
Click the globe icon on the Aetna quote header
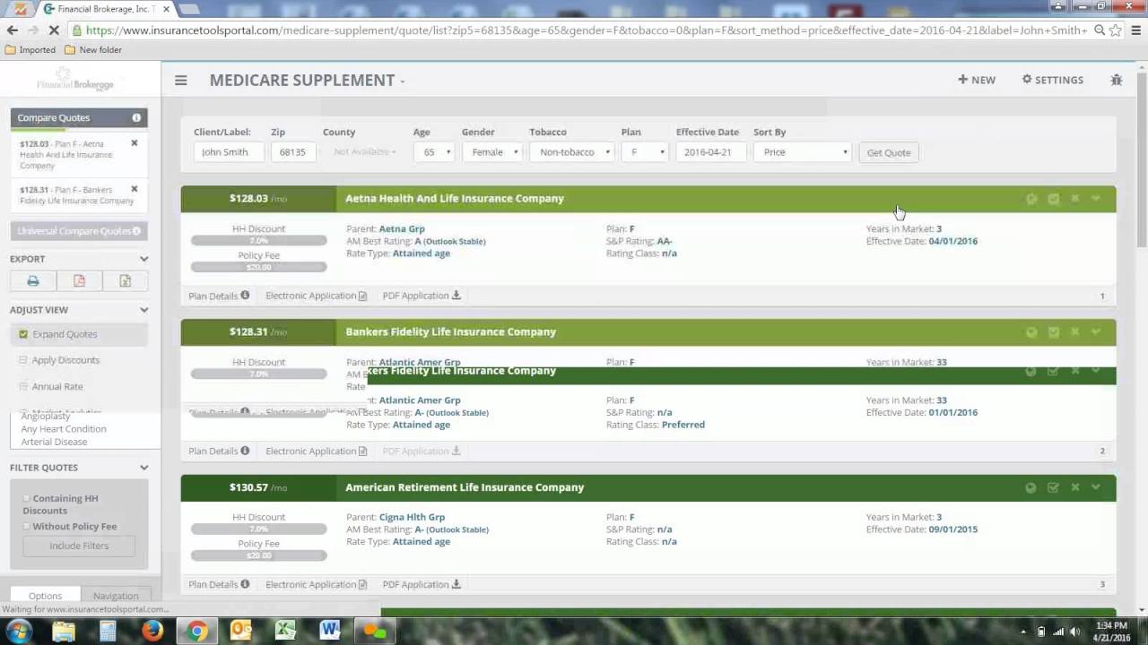[1031, 199]
